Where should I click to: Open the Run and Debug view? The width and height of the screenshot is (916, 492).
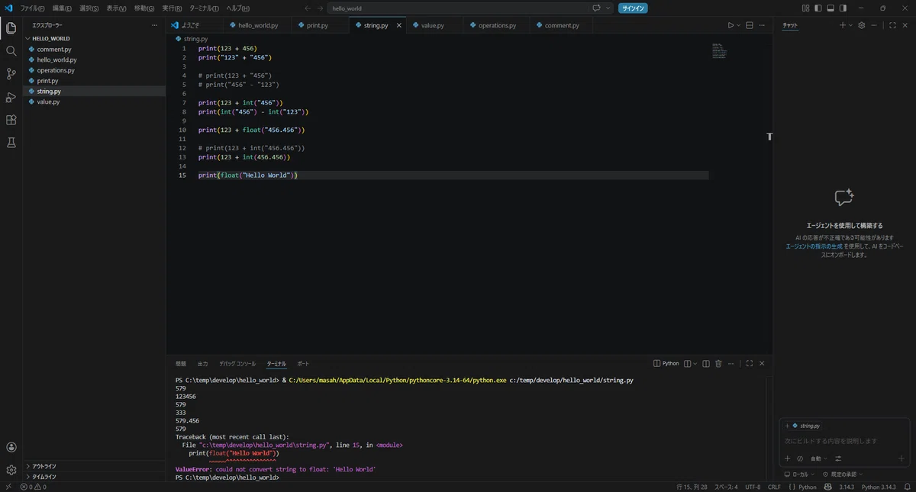[x=11, y=97]
